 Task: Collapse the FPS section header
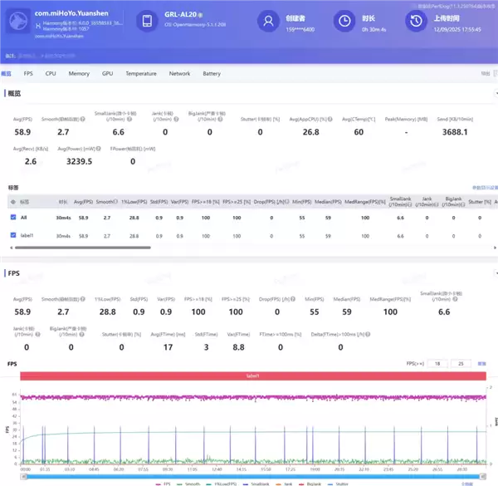coord(15,272)
